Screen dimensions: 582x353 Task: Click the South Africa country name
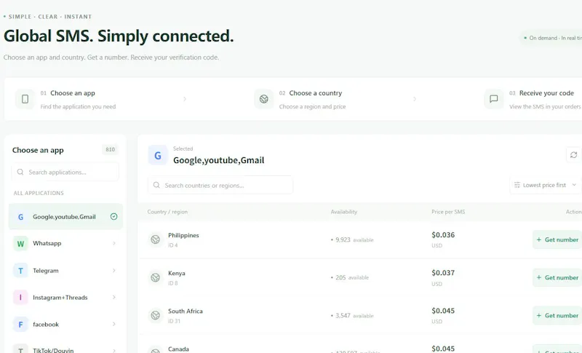186,311
